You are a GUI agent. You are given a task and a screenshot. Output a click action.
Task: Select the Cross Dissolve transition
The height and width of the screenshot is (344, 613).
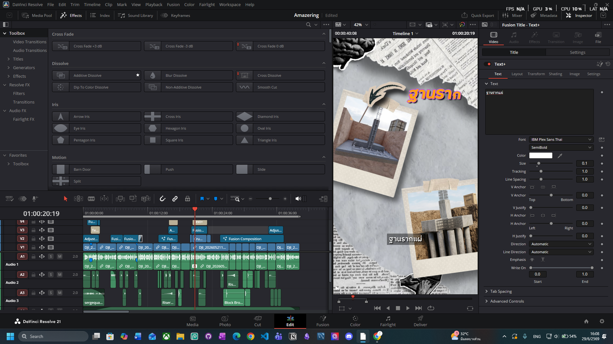coord(280,75)
